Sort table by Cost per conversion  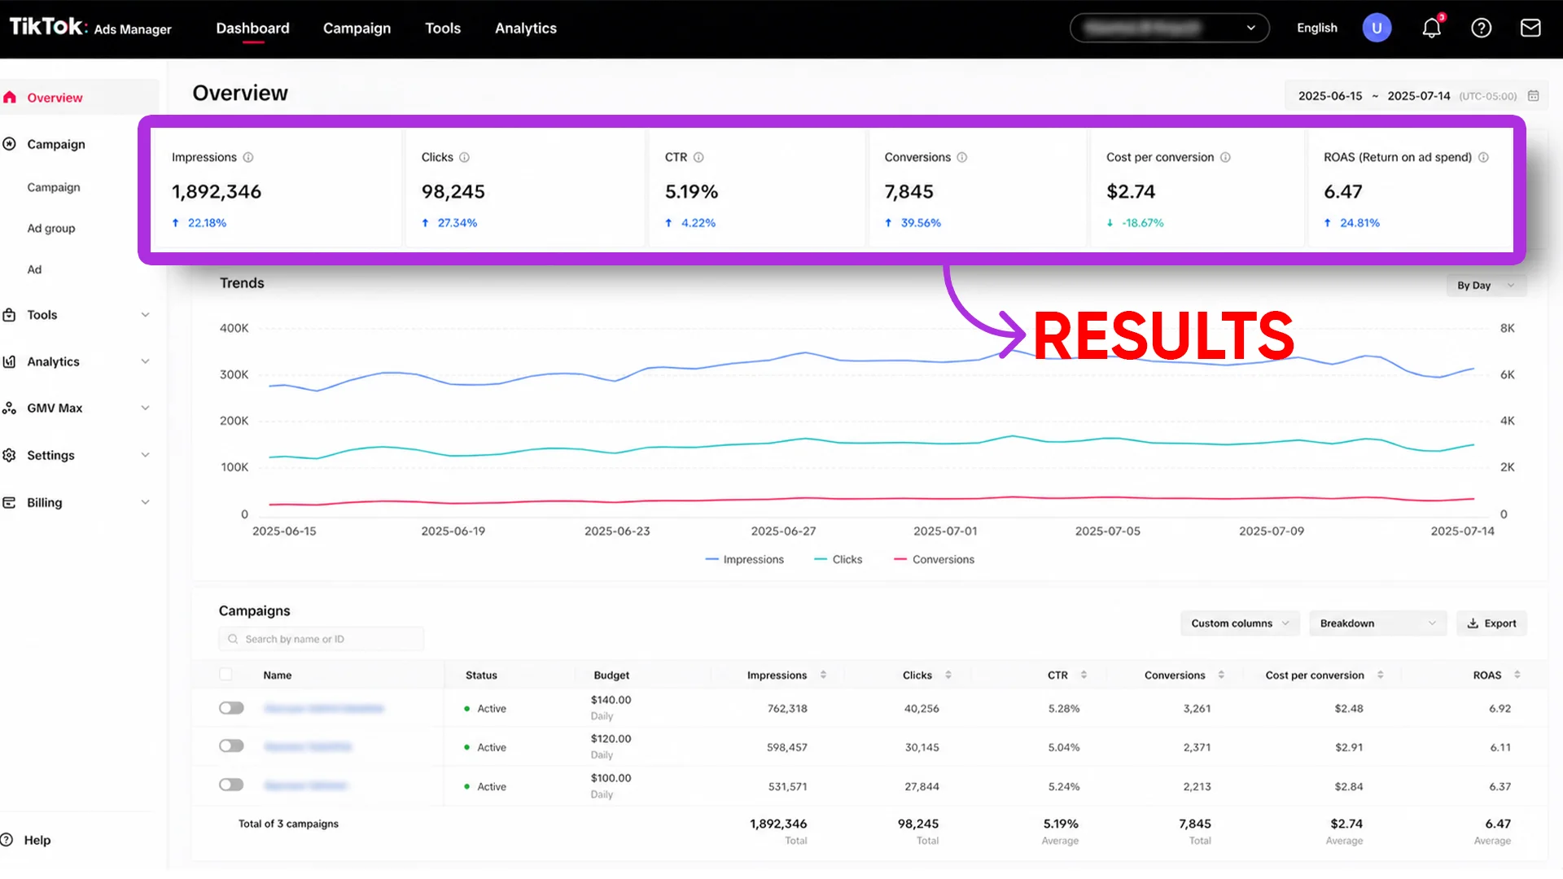1380,675
